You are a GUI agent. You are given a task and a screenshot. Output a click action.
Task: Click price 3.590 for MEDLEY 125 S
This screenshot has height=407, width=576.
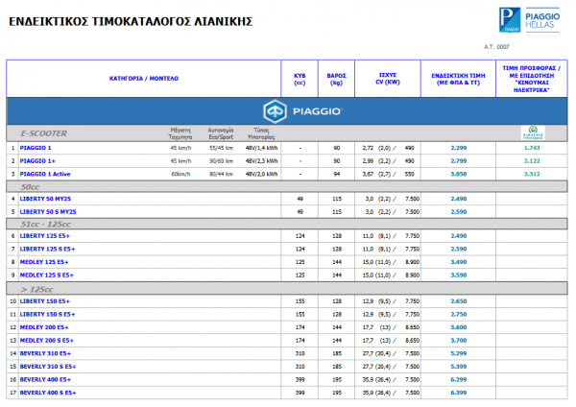pos(459,275)
